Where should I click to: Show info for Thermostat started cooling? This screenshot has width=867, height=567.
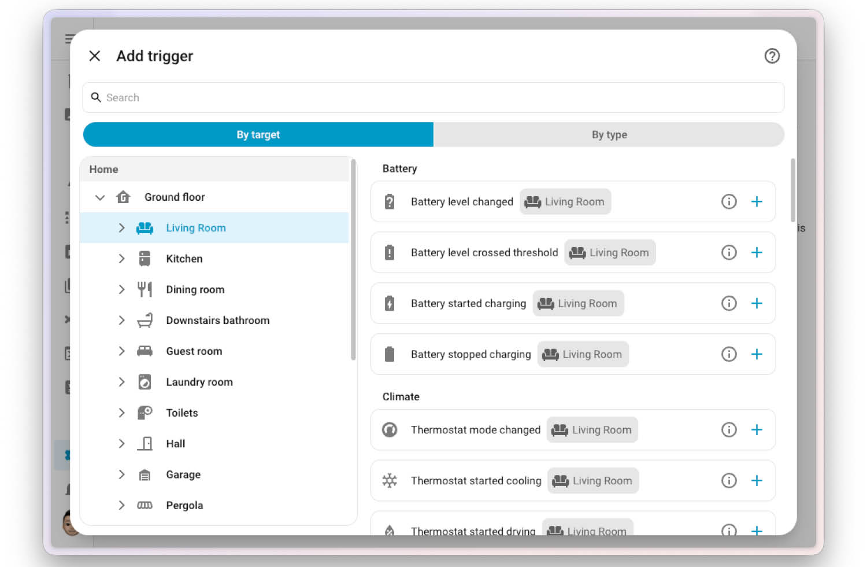[x=729, y=481]
